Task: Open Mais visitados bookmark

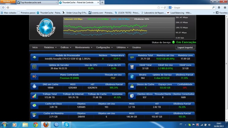Action: point(9,13)
